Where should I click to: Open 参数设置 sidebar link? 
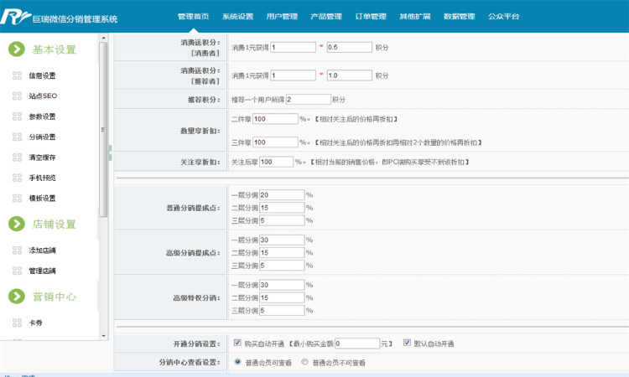42,116
